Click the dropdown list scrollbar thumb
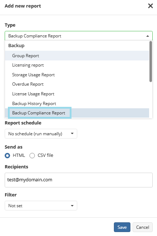This screenshot has width=157, height=236. [x=151, y=62]
